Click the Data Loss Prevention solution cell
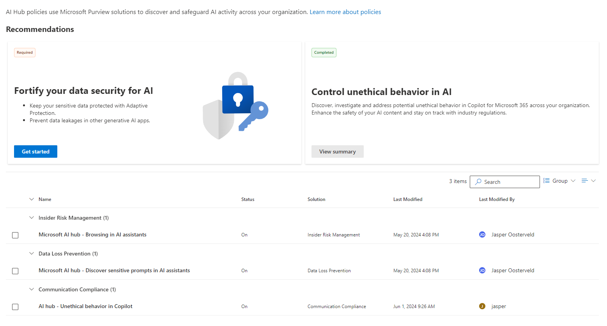The width and height of the screenshot is (607, 326). click(329, 271)
